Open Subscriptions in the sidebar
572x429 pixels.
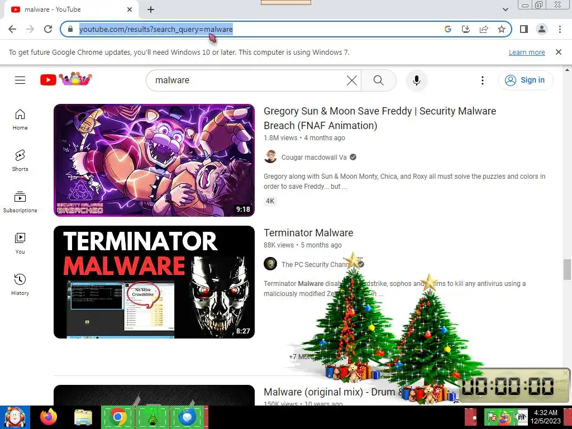pyautogui.click(x=20, y=202)
